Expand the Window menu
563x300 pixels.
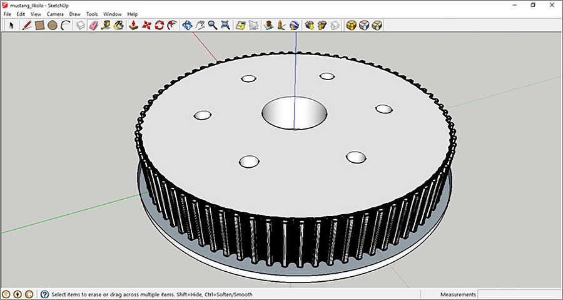[113, 14]
